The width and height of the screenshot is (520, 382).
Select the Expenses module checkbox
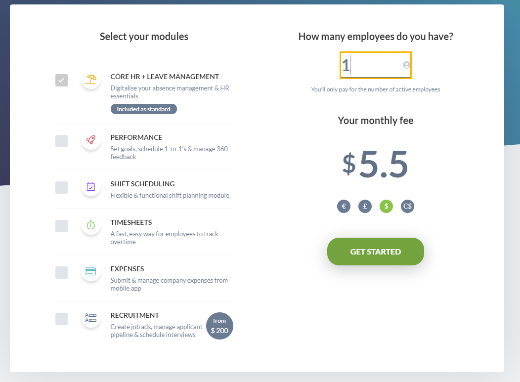click(62, 272)
